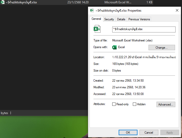Click the Excel file icon in the file list row

point(2,2)
